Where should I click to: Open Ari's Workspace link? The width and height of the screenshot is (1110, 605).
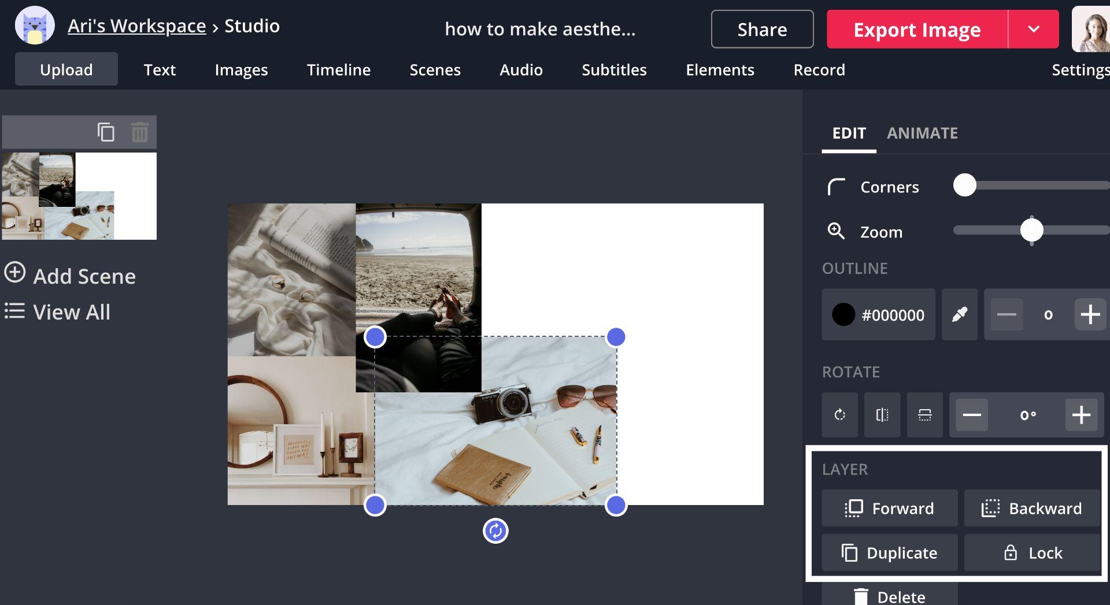(x=136, y=26)
